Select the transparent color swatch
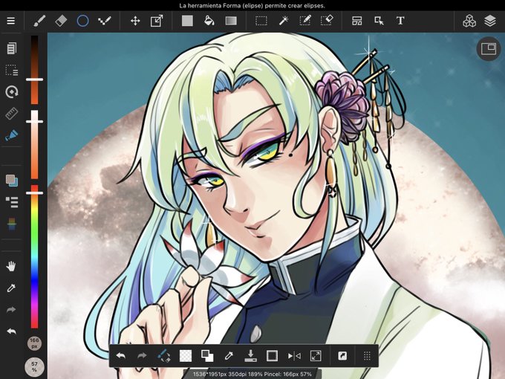Viewport: 505px width, 379px height. point(186,356)
